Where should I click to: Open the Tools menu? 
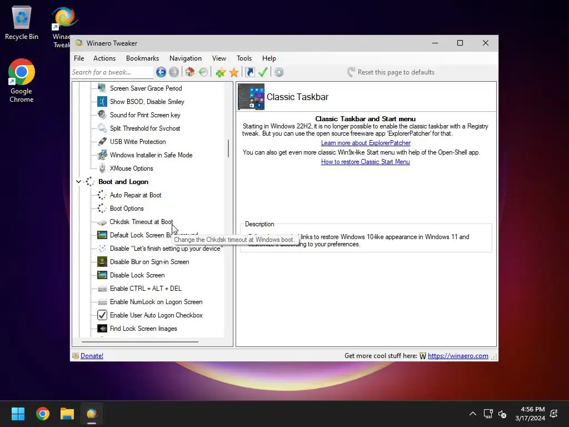click(244, 58)
